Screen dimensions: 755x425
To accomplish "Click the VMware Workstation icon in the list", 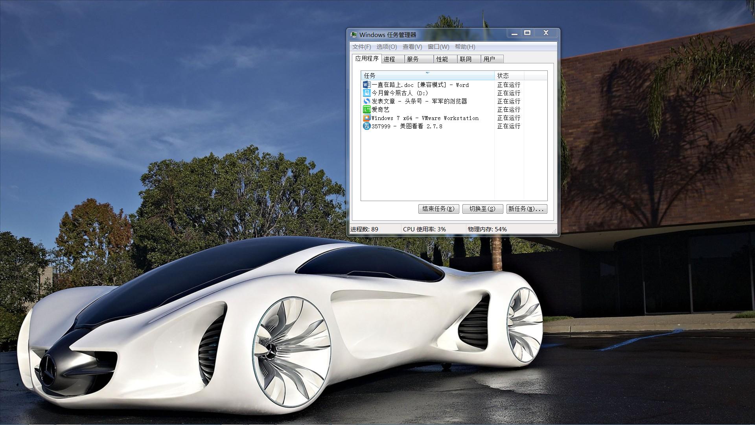I will point(366,118).
